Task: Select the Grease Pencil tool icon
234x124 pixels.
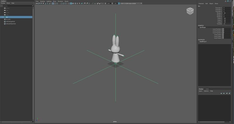Action: coord(50,3)
